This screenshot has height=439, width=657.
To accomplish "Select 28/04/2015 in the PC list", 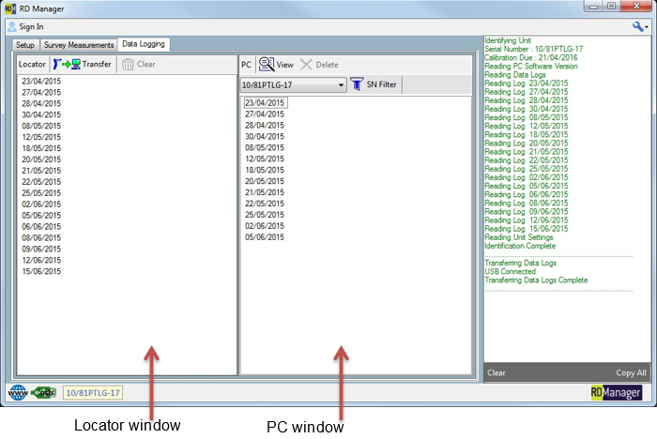I will [265, 126].
